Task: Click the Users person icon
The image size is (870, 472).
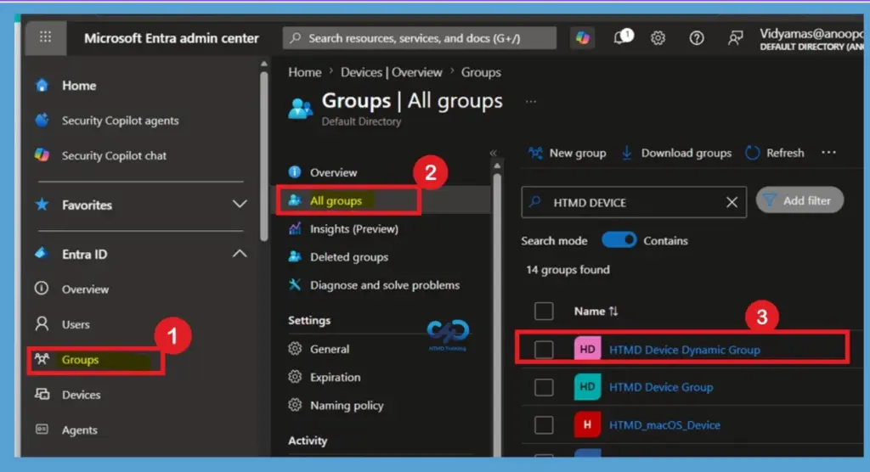Action: 42,324
